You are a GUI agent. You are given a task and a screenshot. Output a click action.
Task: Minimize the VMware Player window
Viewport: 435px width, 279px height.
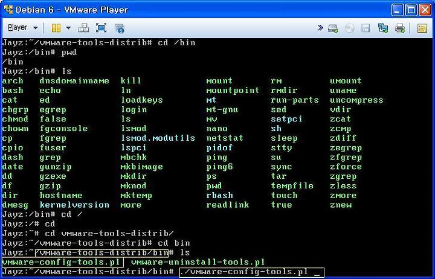click(x=398, y=10)
